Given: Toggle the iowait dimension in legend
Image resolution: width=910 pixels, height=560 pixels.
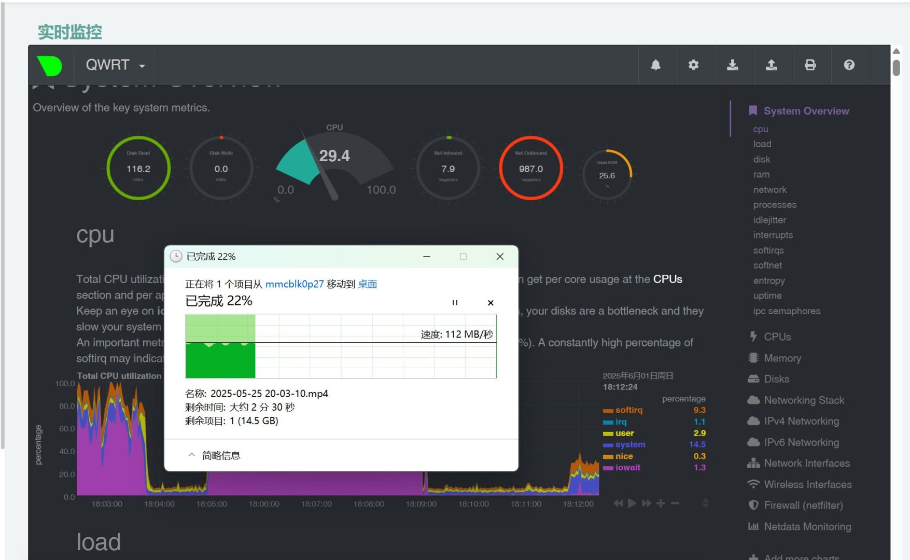Looking at the screenshot, I should pos(627,468).
